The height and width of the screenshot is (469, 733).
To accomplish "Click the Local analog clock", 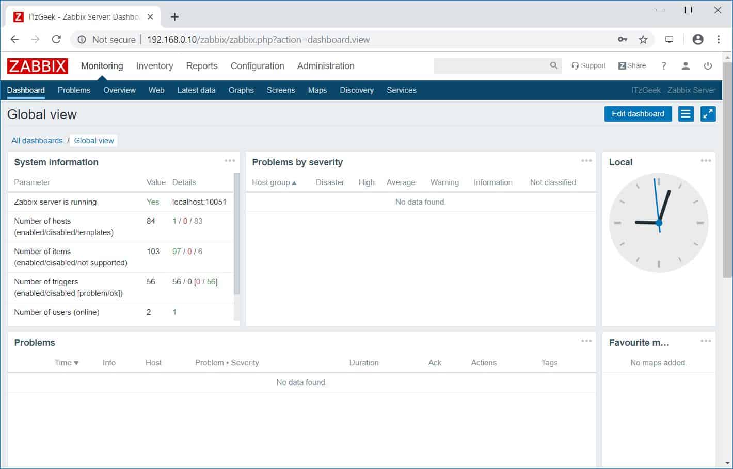I will pos(659,223).
